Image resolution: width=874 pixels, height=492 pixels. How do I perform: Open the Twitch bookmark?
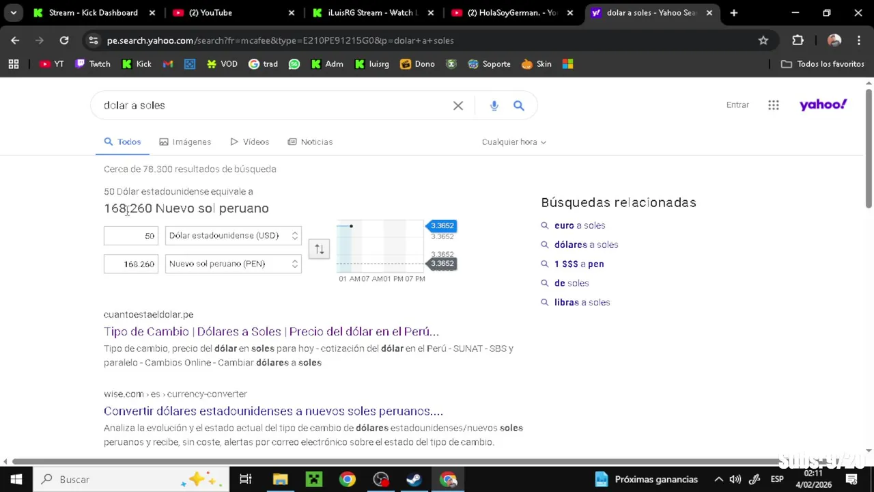(93, 64)
